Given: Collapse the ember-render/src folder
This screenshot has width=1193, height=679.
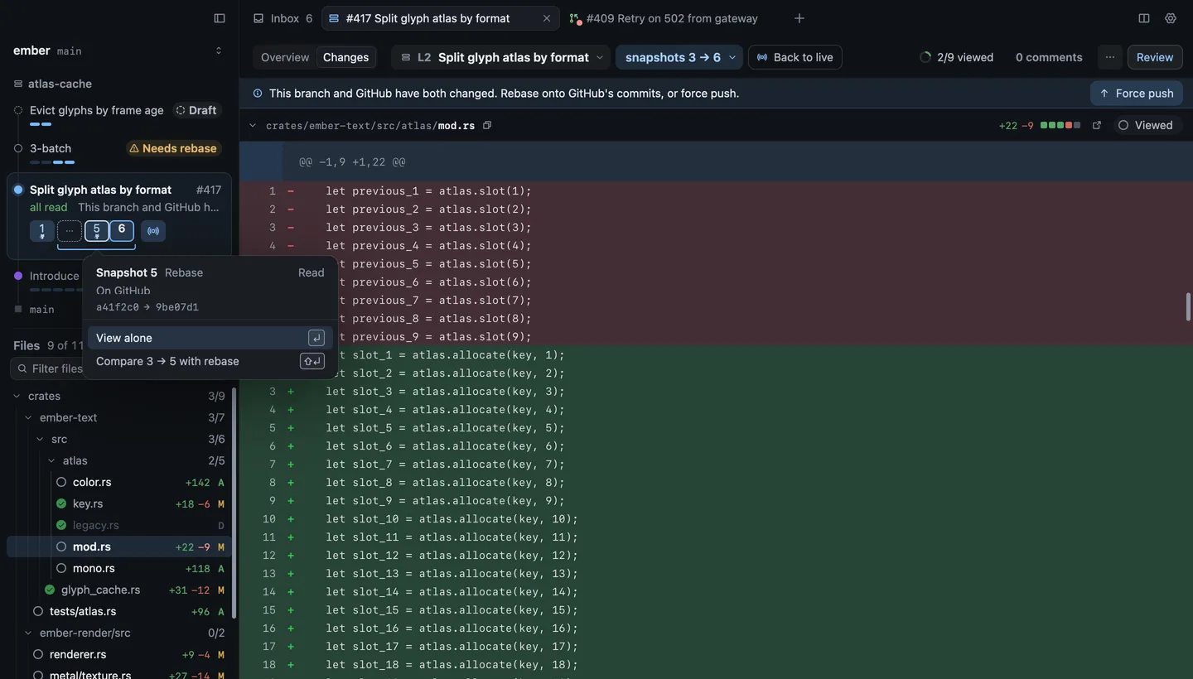Looking at the screenshot, I should (x=28, y=633).
